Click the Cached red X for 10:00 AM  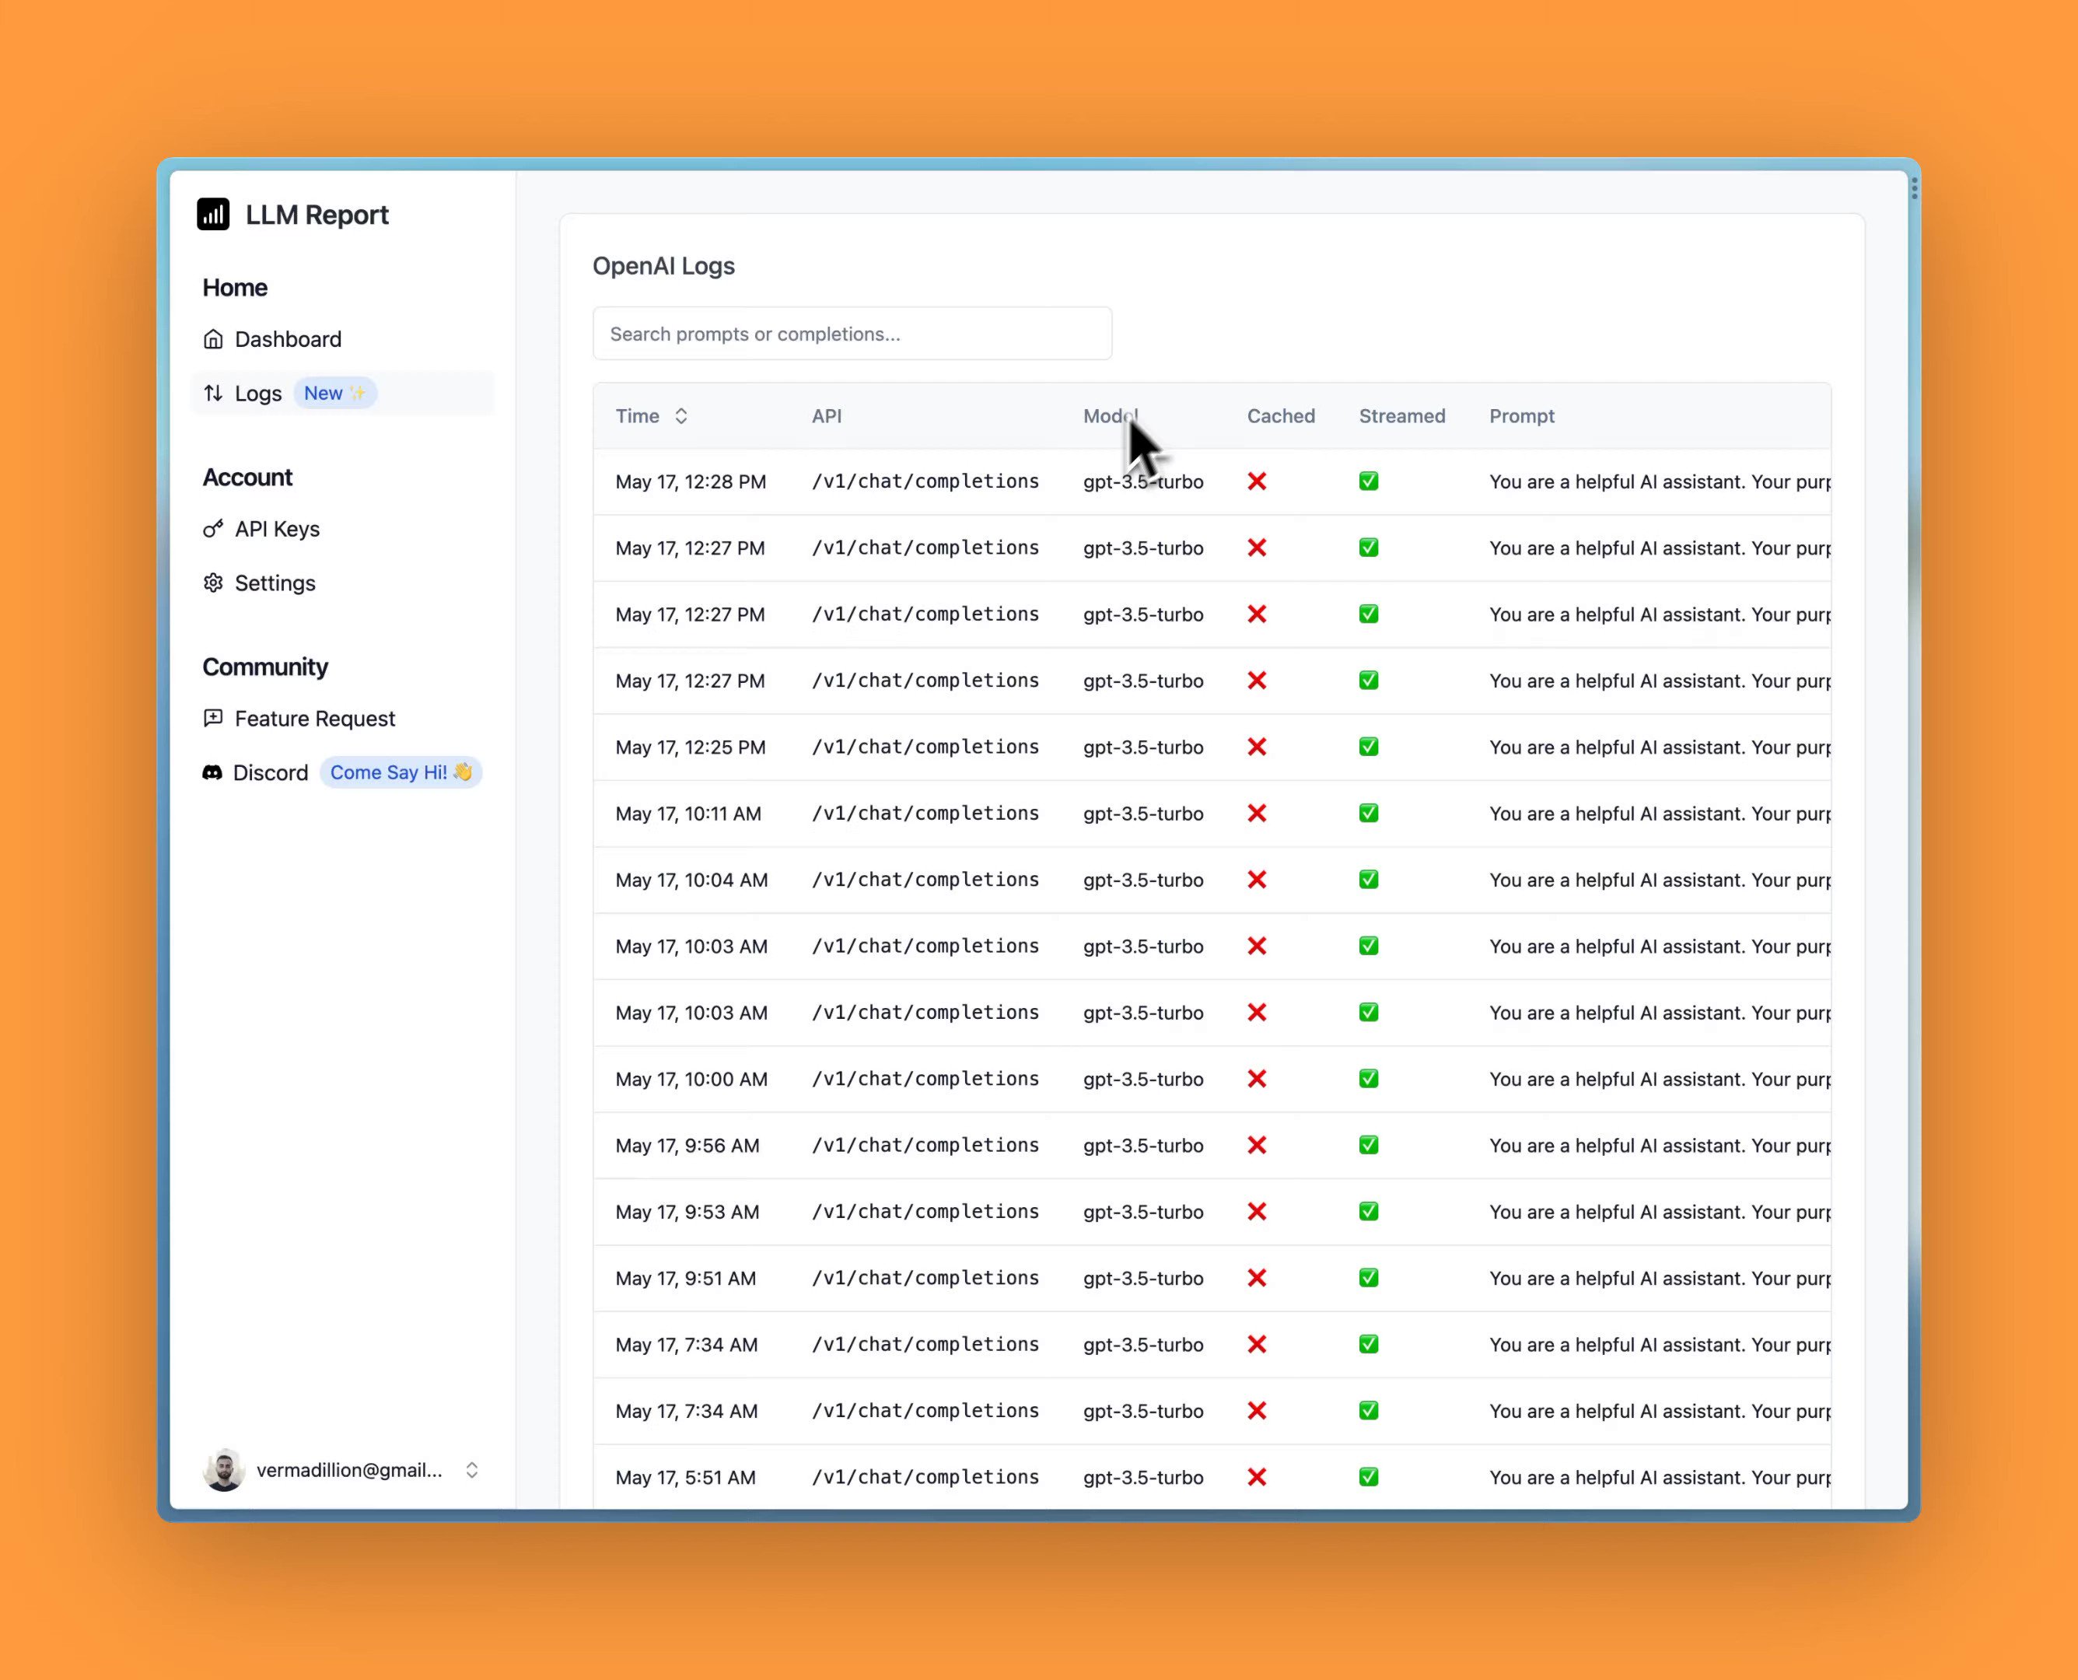[1257, 1079]
